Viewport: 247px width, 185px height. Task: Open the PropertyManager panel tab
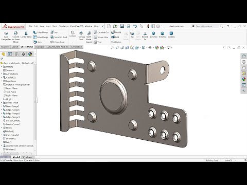pos(10,54)
